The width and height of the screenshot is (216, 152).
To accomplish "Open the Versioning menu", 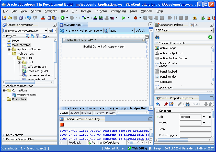I will pyautogui.click(x=118, y=11).
